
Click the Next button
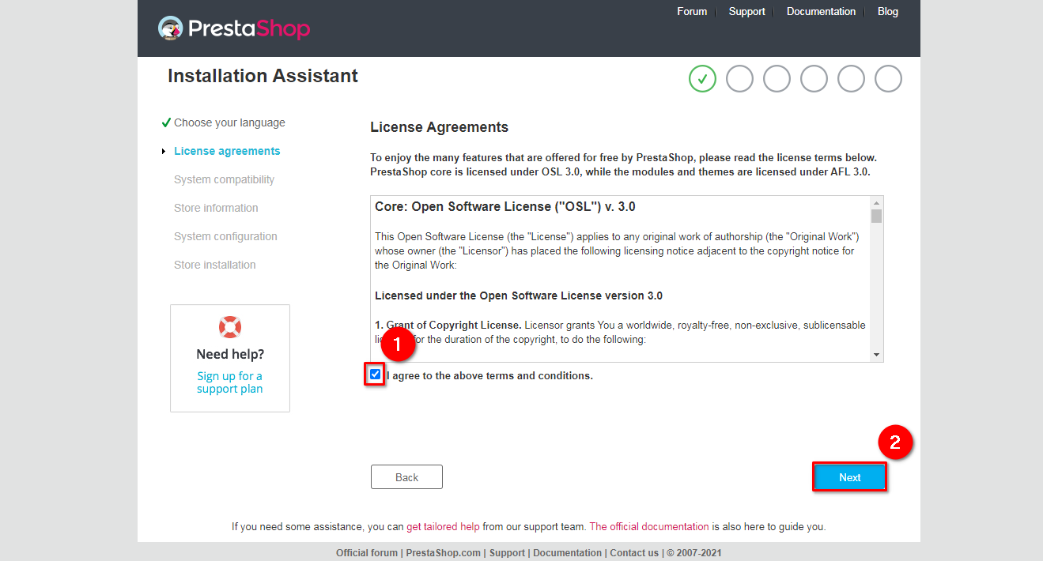[x=850, y=477]
